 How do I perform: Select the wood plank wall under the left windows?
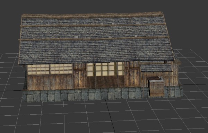[x=50, y=82]
